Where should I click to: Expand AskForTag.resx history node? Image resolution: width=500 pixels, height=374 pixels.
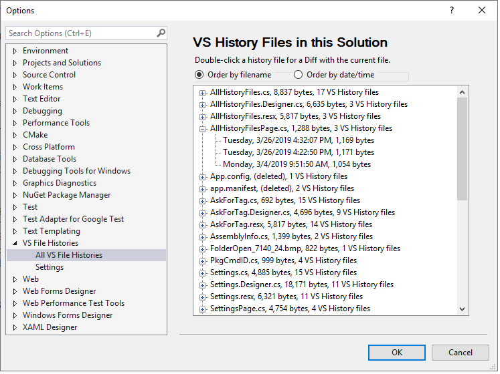[x=202, y=225]
